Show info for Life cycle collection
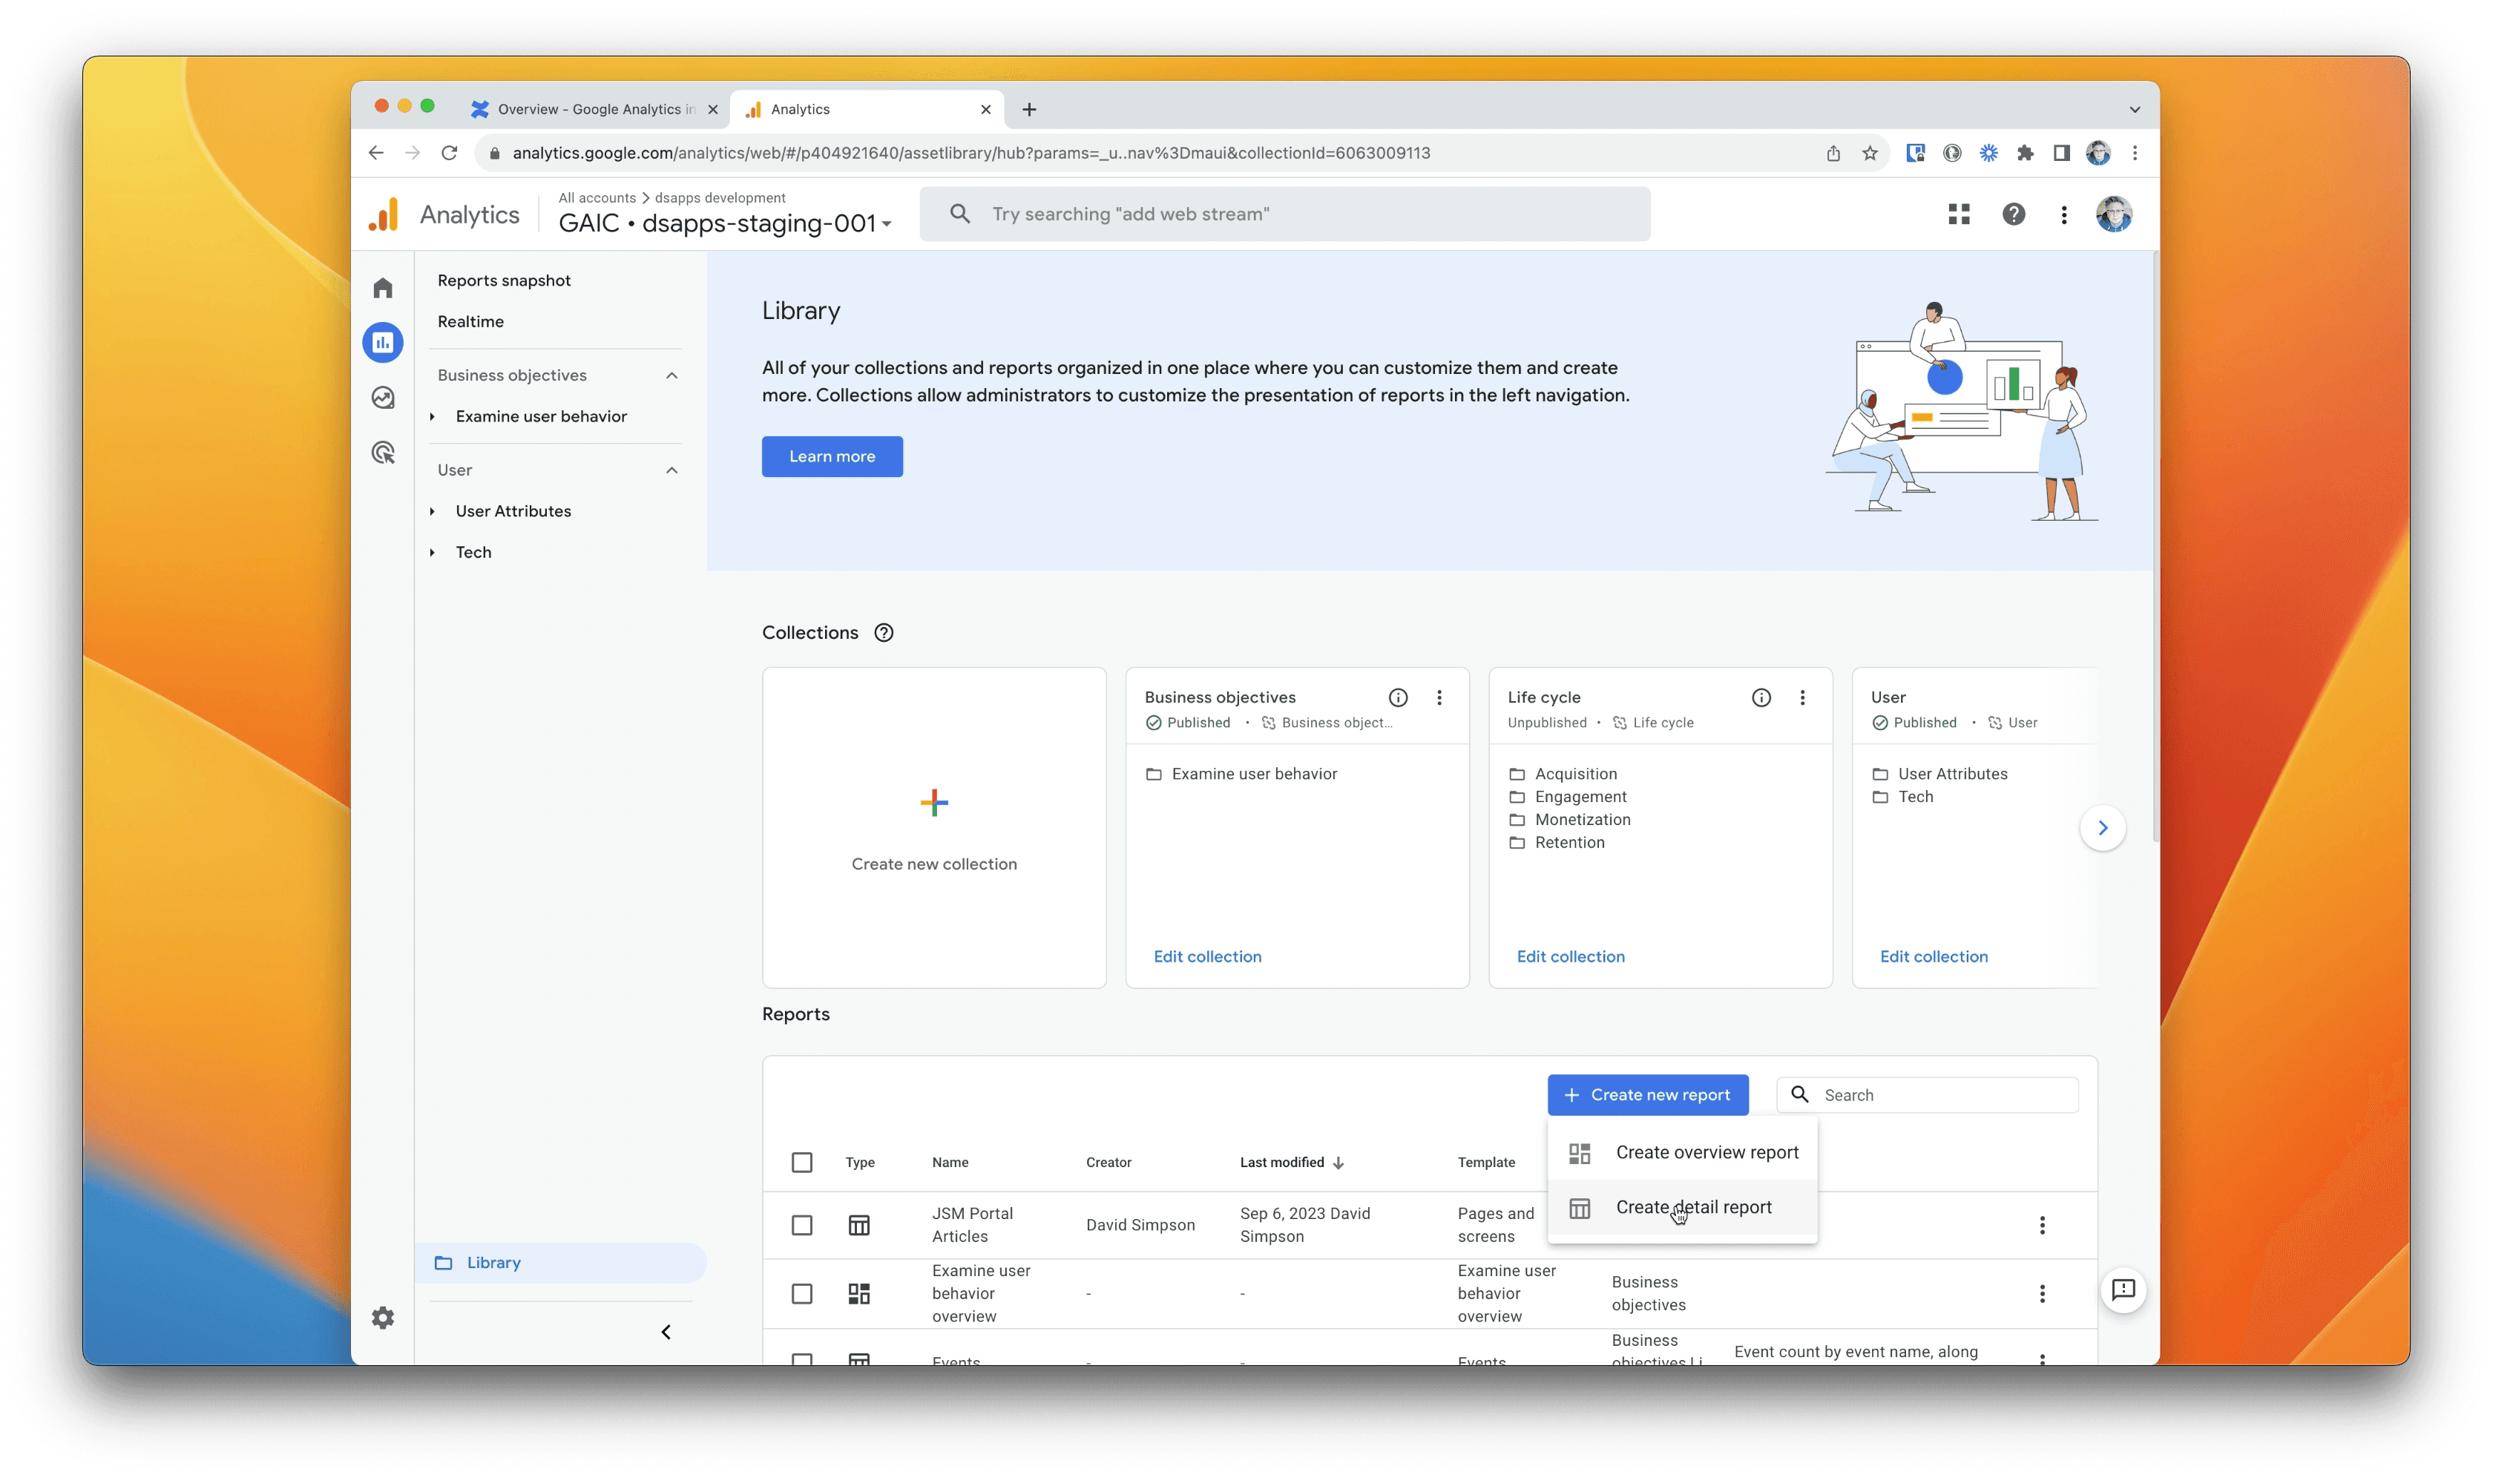The image size is (2493, 1475). click(x=1761, y=697)
